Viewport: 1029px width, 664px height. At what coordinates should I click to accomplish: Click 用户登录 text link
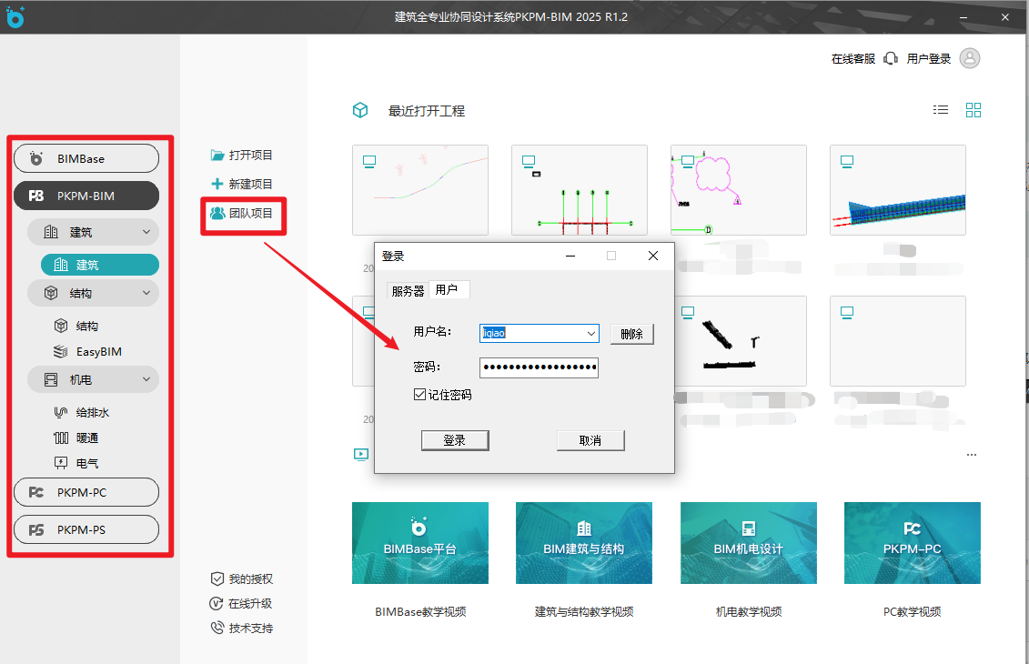pos(929,59)
